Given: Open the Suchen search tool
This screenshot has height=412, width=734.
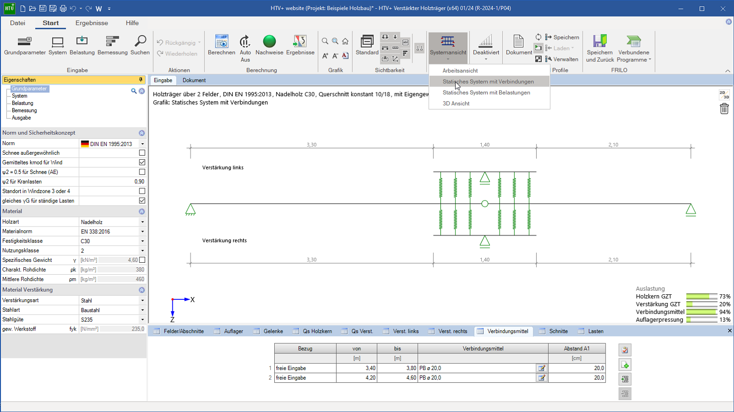Looking at the screenshot, I should point(140,46).
